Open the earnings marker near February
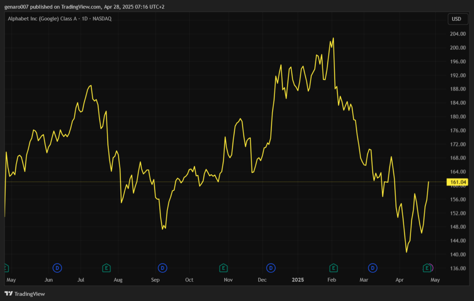The image size is (474, 301). (333, 268)
